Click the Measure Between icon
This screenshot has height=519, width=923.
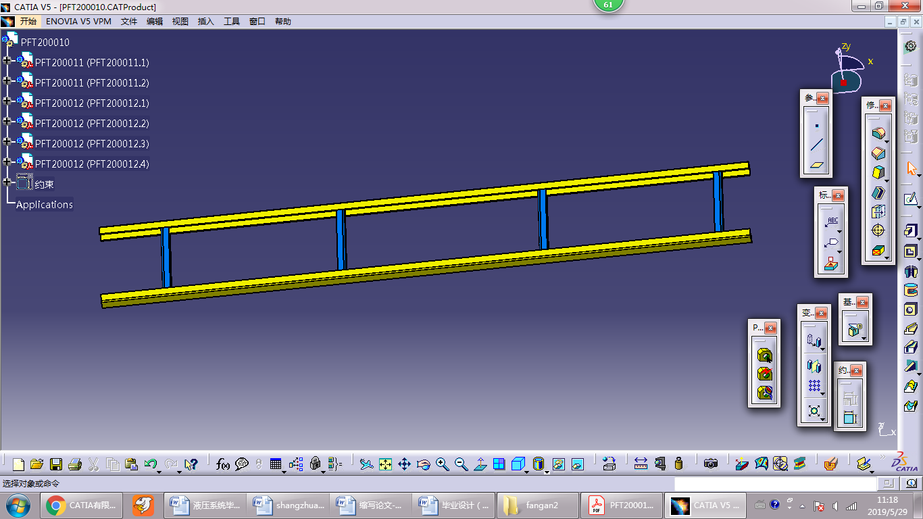(641, 464)
